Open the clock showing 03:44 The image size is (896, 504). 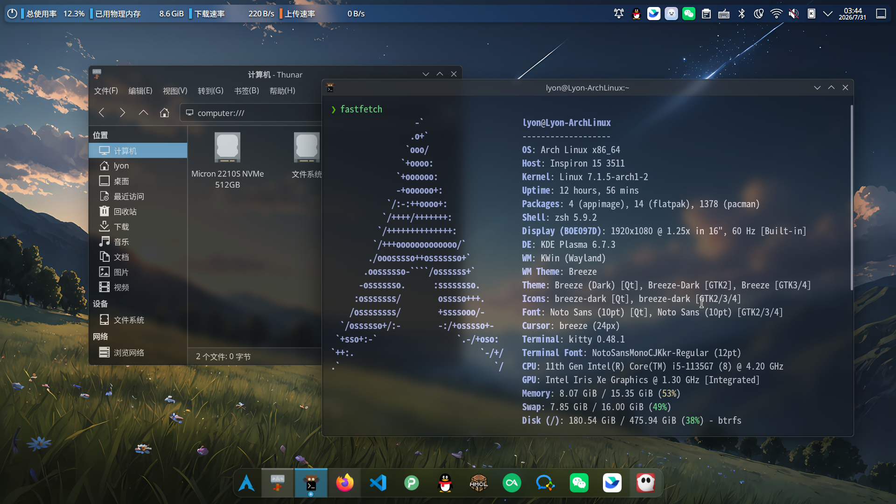click(853, 14)
